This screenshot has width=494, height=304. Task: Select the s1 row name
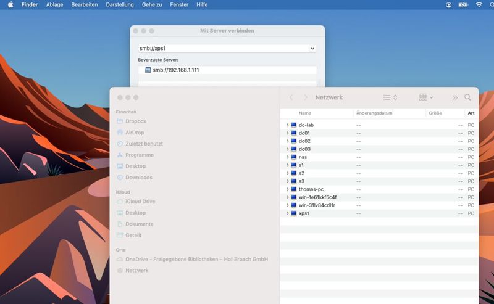point(301,165)
